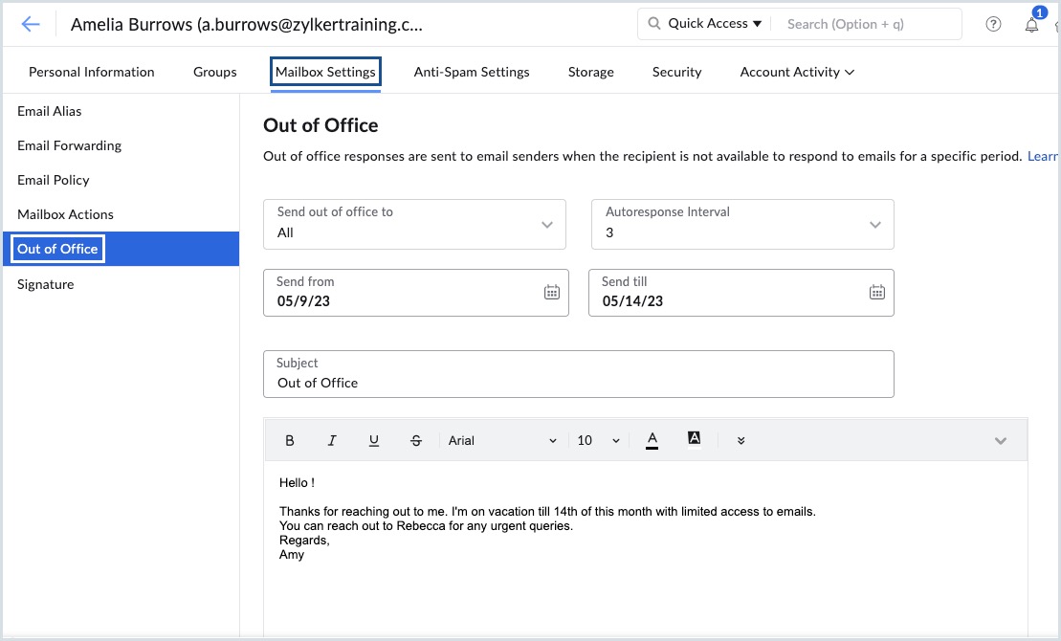Toggle bold formatting in editor
The image size is (1061, 641).
coord(290,441)
